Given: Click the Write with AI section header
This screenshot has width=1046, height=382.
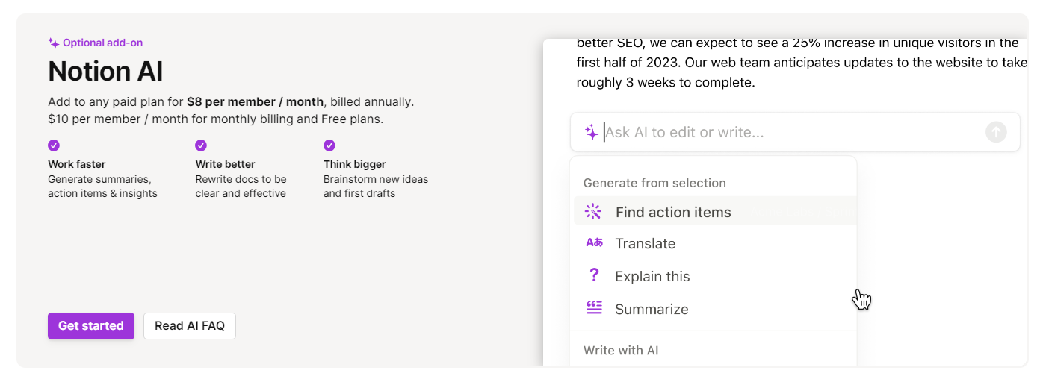Looking at the screenshot, I should [621, 350].
